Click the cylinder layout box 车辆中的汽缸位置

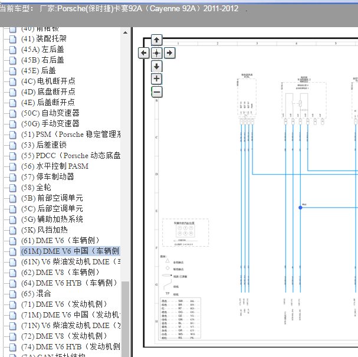click(185, 232)
